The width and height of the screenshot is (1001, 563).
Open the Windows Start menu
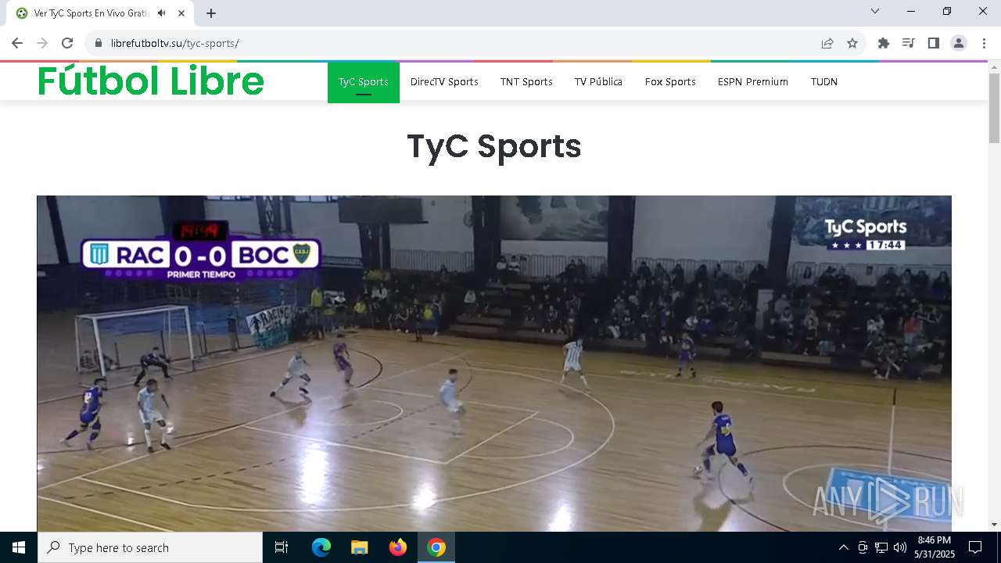(x=19, y=547)
